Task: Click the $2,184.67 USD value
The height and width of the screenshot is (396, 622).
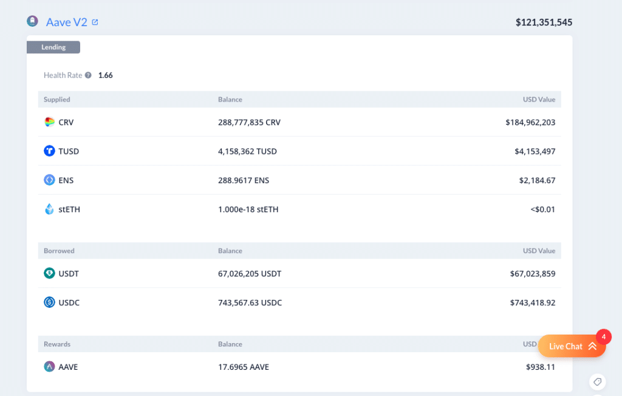Action: coord(537,180)
